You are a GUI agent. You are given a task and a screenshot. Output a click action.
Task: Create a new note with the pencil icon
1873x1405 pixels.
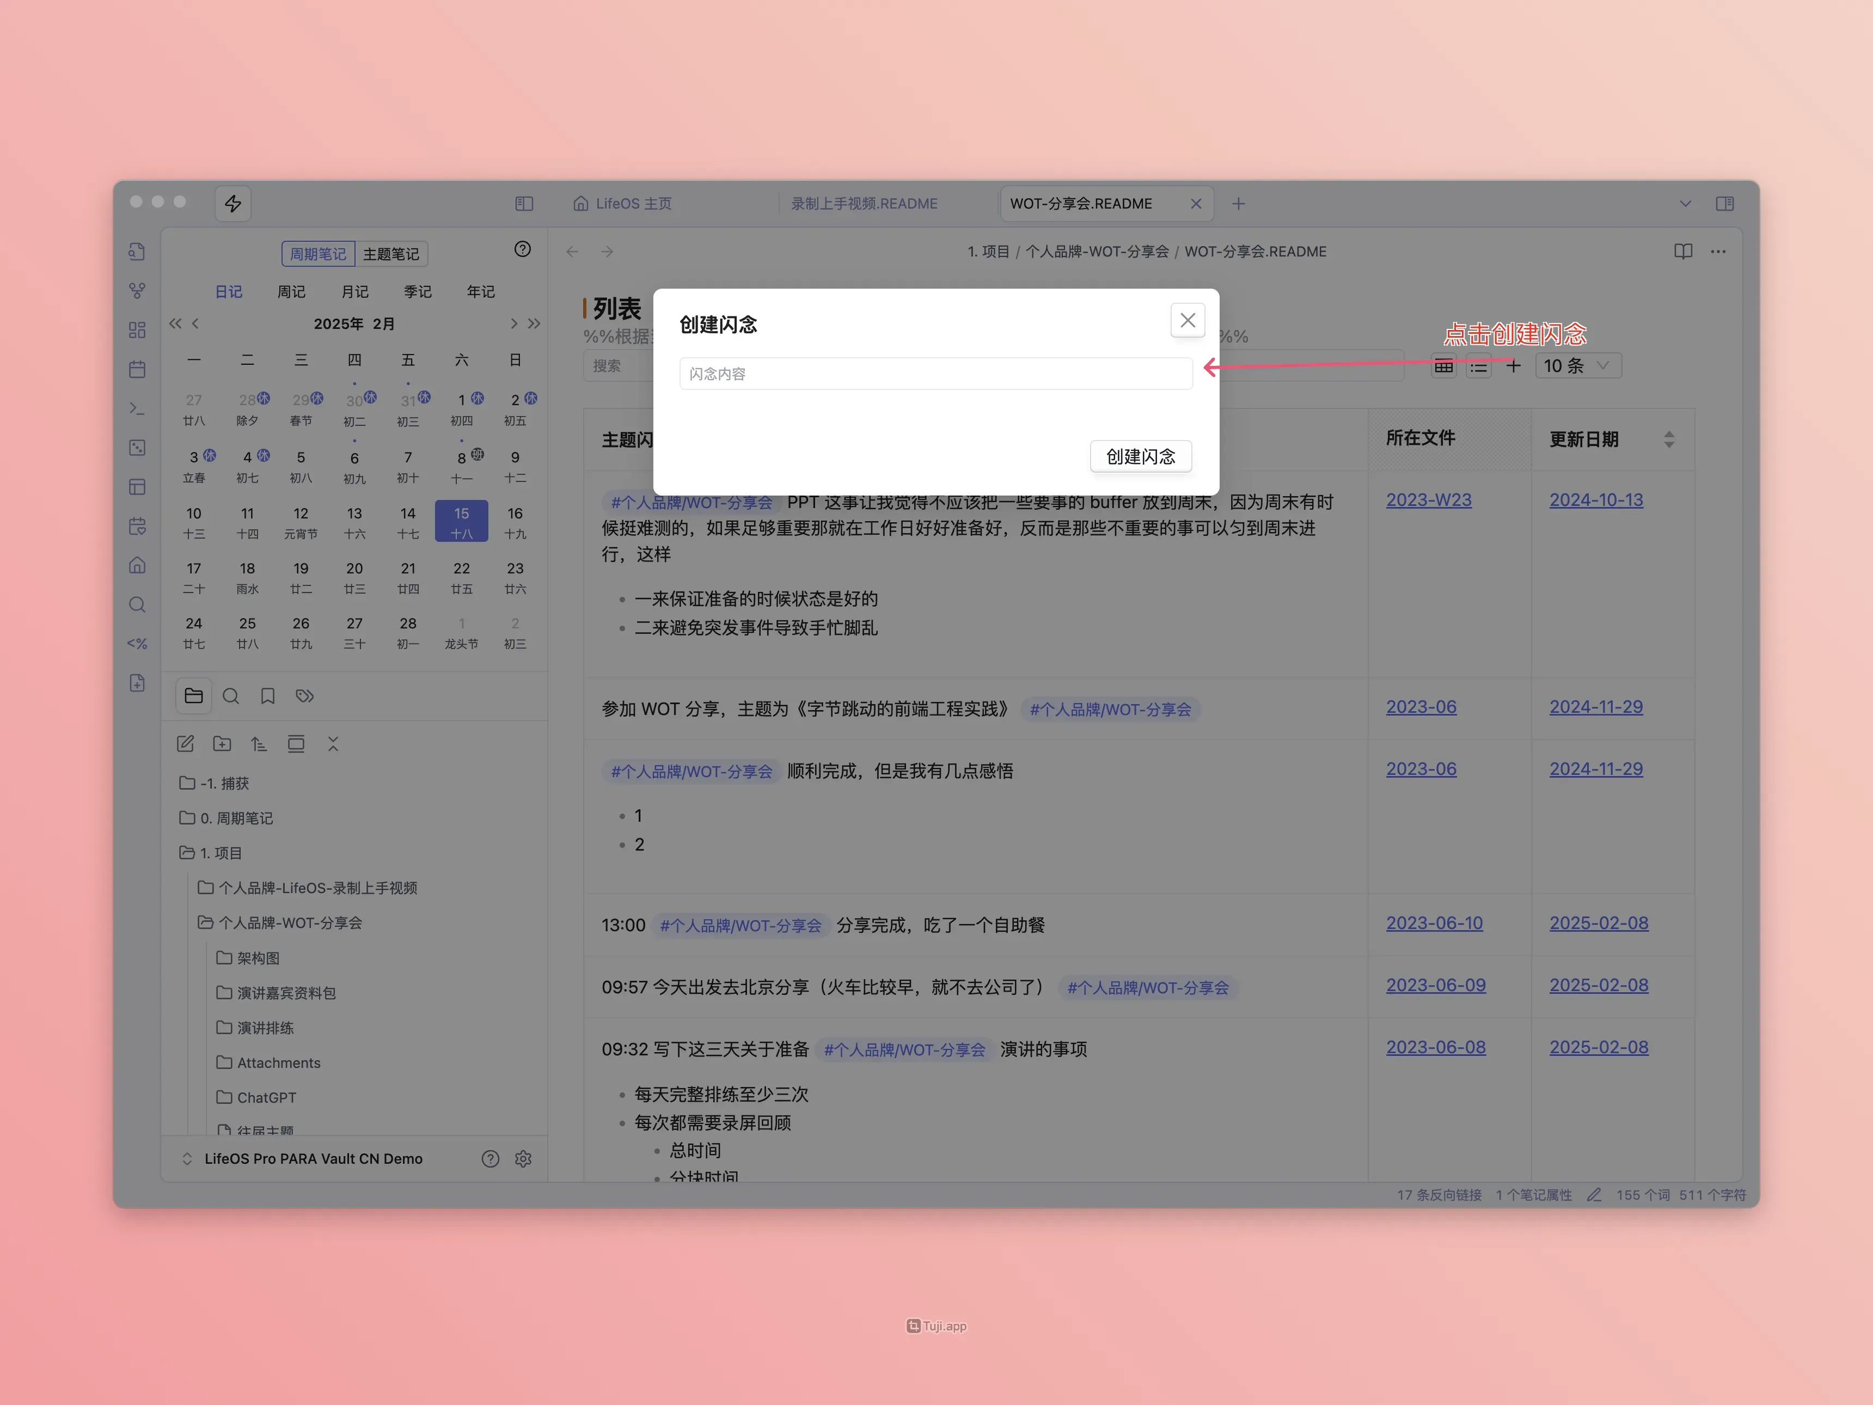(186, 743)
